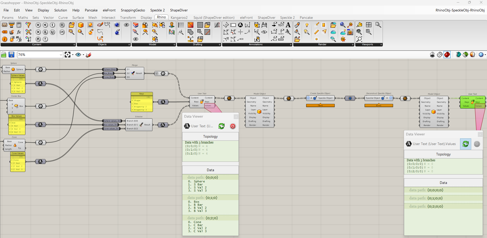The height and width of the screenshot is (238, 487).
Task: Pick the regex (.*) icon
Action: [62, 32]
